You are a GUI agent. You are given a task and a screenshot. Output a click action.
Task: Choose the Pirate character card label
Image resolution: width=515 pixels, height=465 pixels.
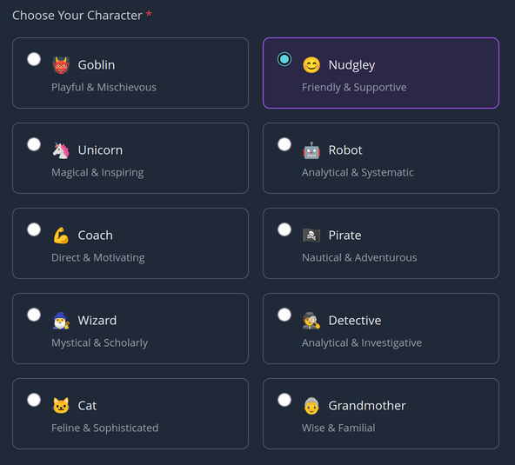[344, 236]
